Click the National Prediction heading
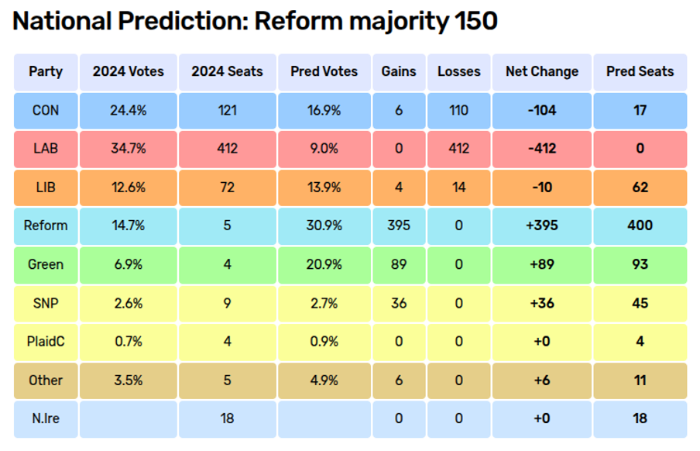 pyautogui.click(x=255, y=22)
